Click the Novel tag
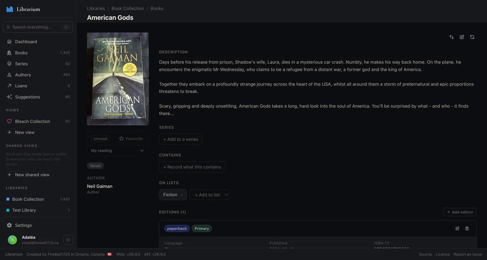487x260 pixels. [95, 166]
